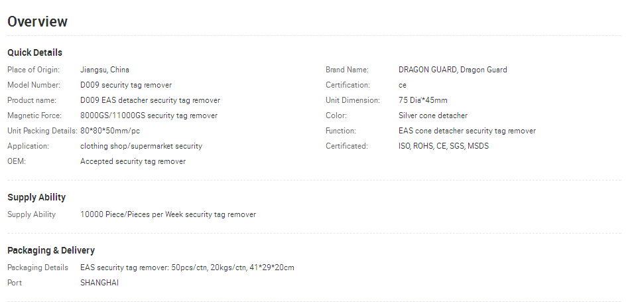Click the Jiangsu, China origin value
The height and width of the screenshot is (302, 630).
tap(105, 70)
